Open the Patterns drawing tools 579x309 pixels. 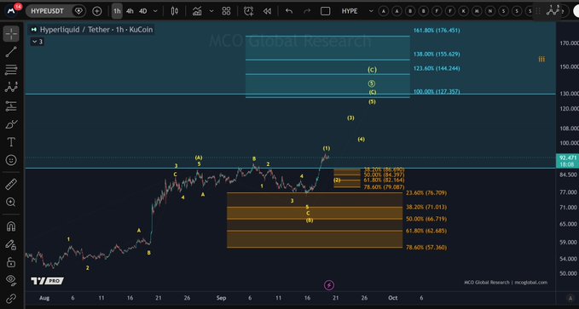coord(11,88)
